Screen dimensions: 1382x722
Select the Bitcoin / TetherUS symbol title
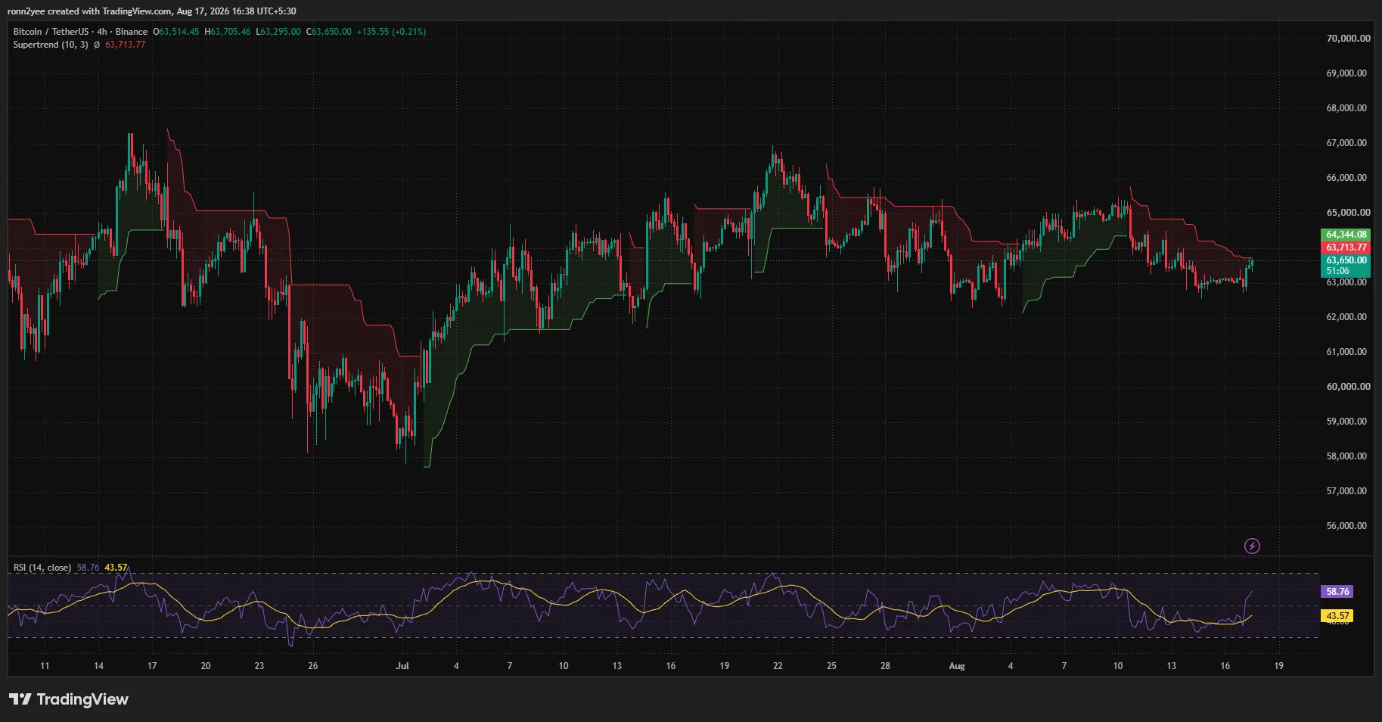tap(51, 32)
